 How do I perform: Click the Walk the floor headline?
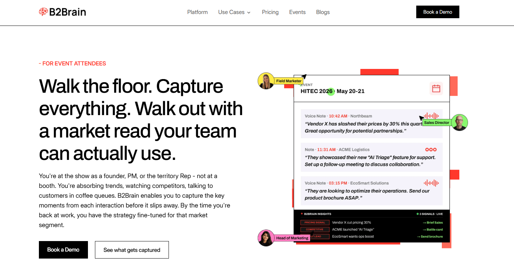141,120
